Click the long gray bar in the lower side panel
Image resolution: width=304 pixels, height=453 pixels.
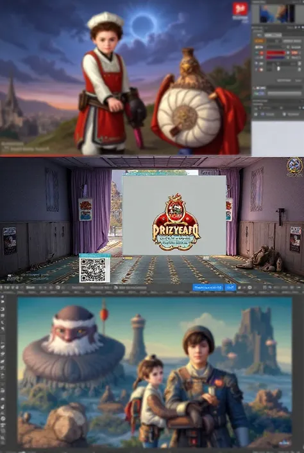click(x=284, y=93)
